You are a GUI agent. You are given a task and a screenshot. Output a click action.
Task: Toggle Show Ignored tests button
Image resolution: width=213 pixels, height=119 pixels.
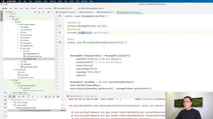pyautogui.click(x=14, y=97)
